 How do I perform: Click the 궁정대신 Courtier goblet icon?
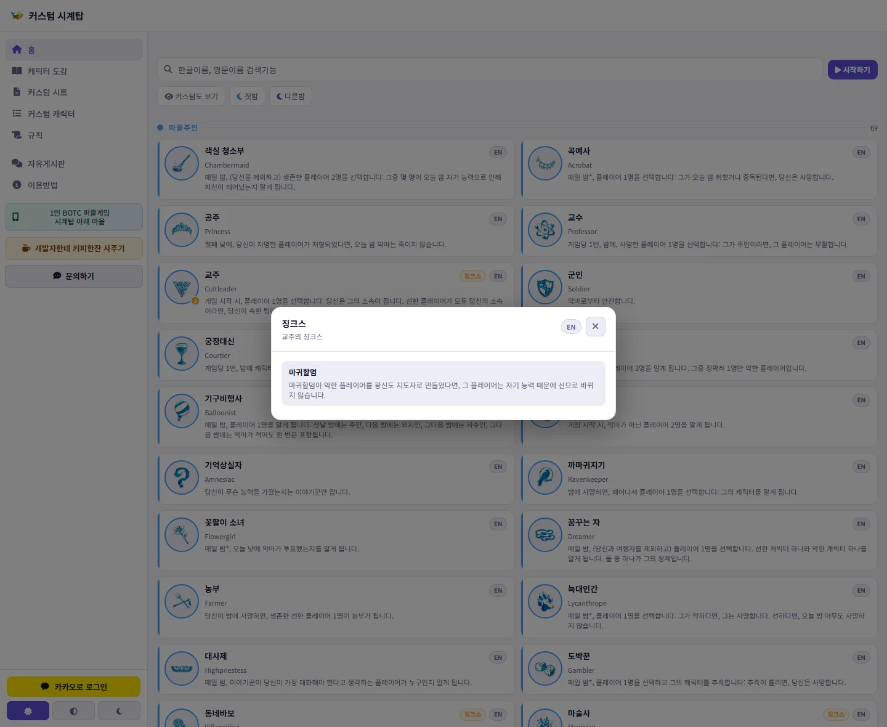182,354
